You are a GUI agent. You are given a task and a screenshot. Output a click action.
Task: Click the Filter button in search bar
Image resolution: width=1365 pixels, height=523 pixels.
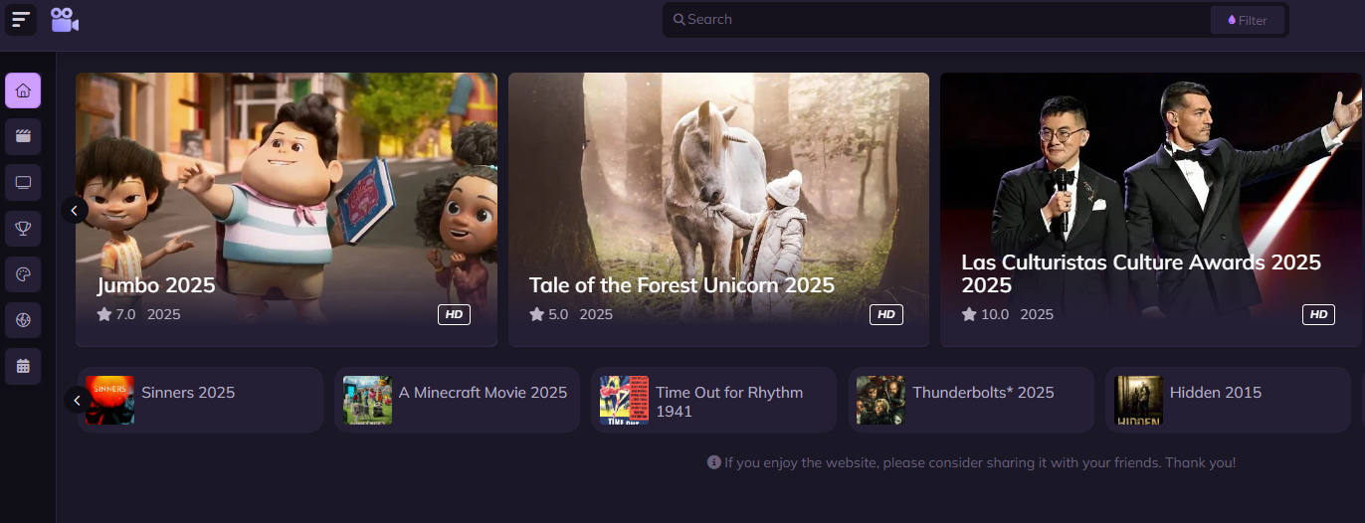(1247, 20)
